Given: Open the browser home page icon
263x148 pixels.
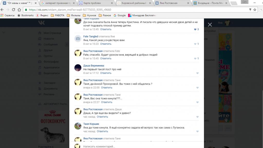Looking at the screenshot, I should point(19,10).
